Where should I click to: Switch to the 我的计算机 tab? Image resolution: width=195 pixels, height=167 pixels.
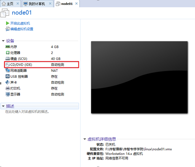point(38,4)
